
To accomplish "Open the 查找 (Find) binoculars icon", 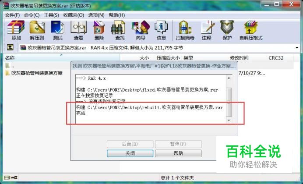I will coord(120,30).
